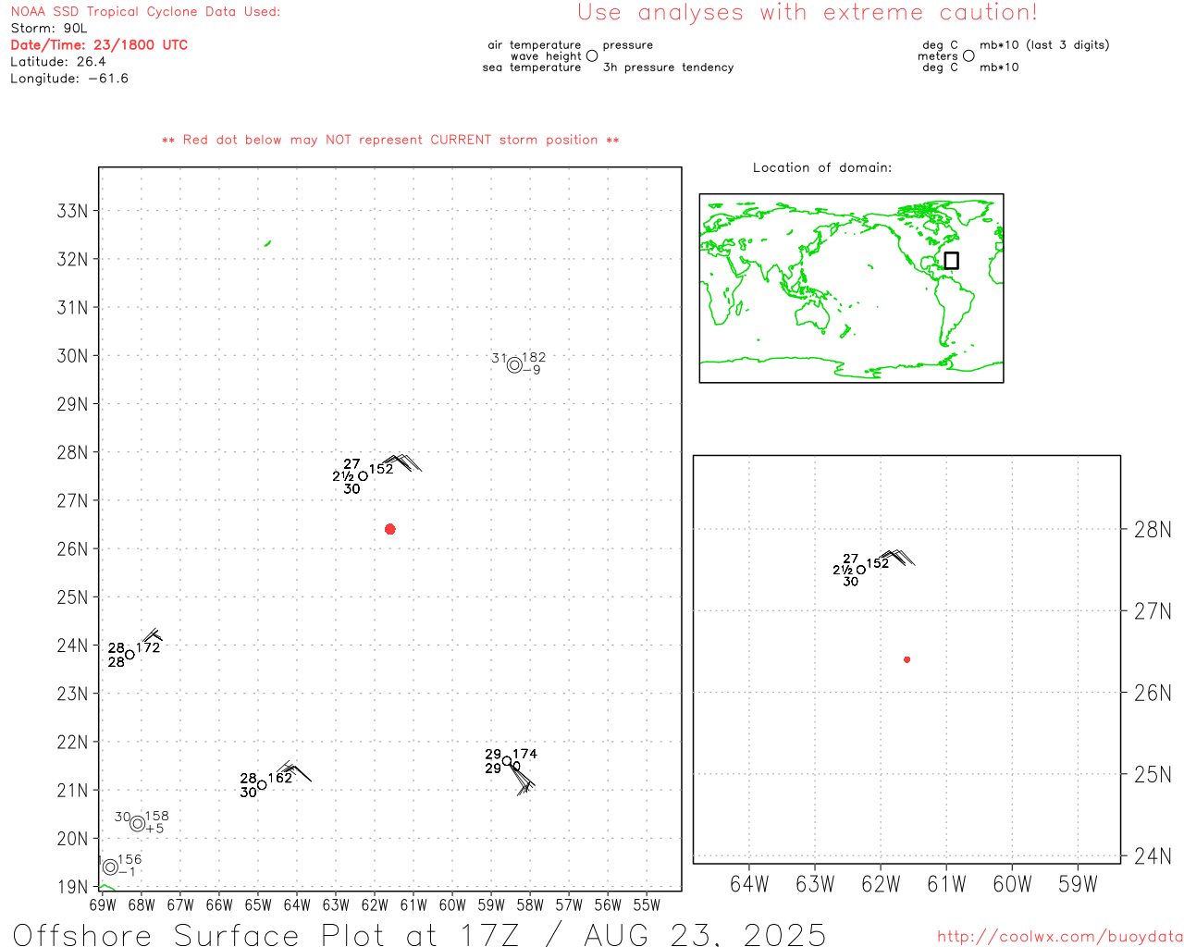Click the legend circle beside meters label
Image resolution: width=1184 pixels, height=947 pixels.
968,56
